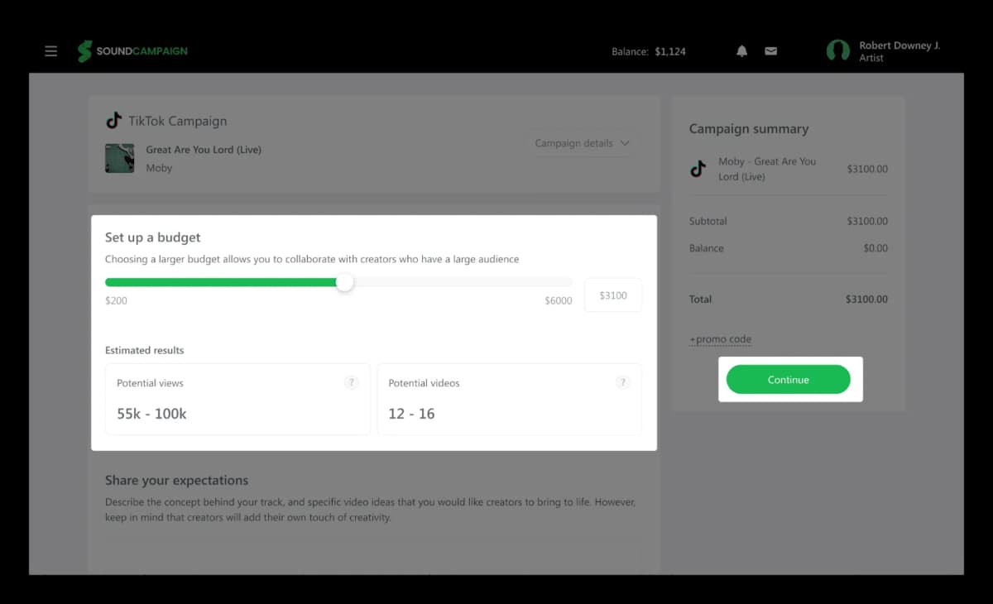Click the 12 - 16 videos value
This screenshot has width=993, height=604.
411,414
